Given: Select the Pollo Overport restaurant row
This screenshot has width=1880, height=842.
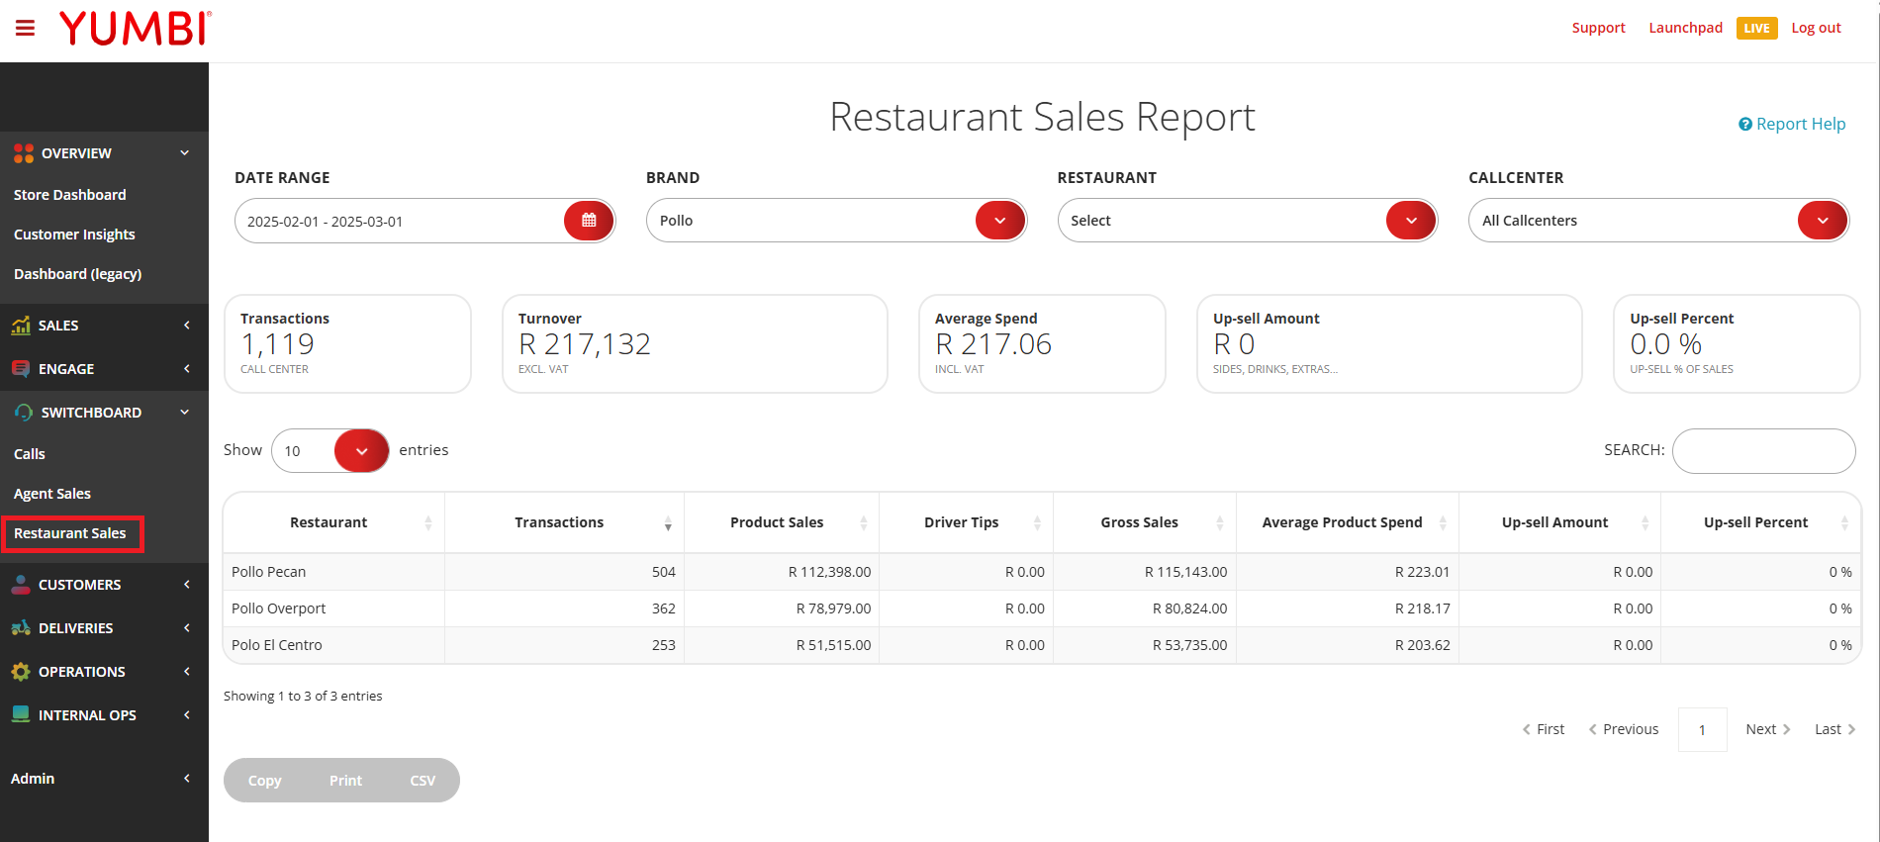Looking at the screenshot, I should tap(1042, 608).
